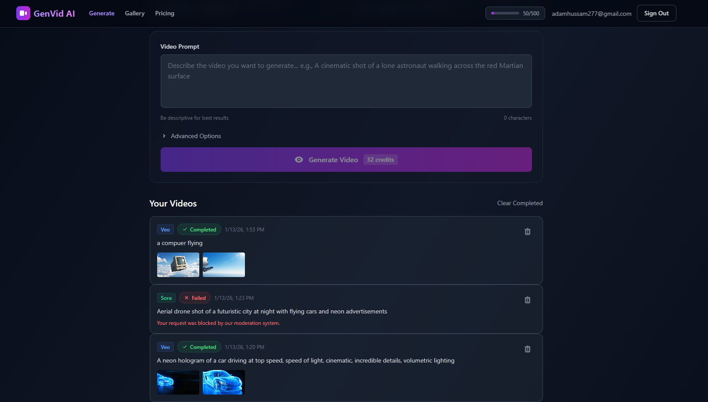Expand the Failed status badge details
Screen dimensions: 708x402
tap(194, 298)
